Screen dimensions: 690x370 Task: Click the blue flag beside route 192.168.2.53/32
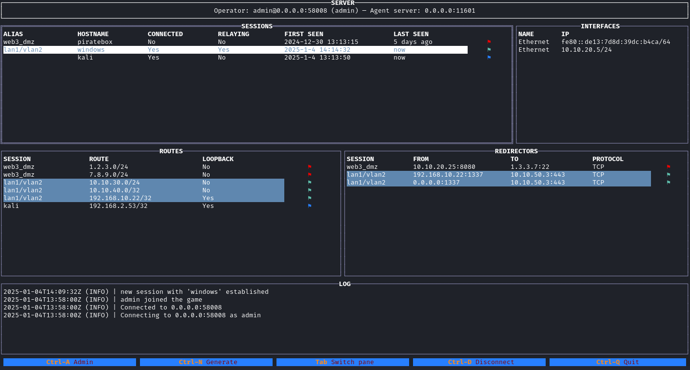coord(310,206)
